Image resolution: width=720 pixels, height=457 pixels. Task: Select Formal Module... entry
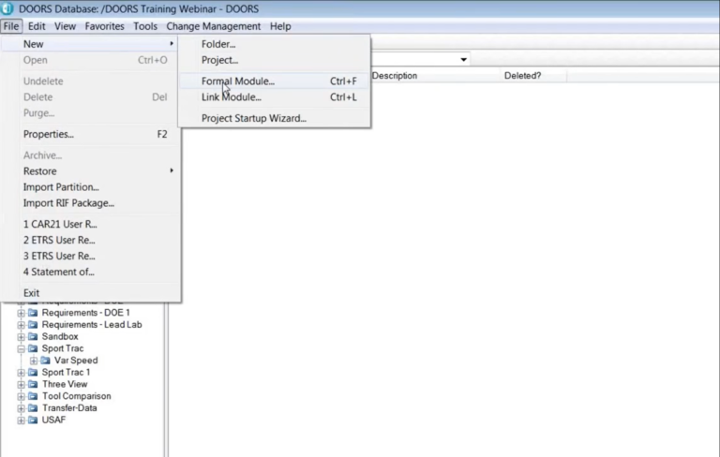pos(274,81)
